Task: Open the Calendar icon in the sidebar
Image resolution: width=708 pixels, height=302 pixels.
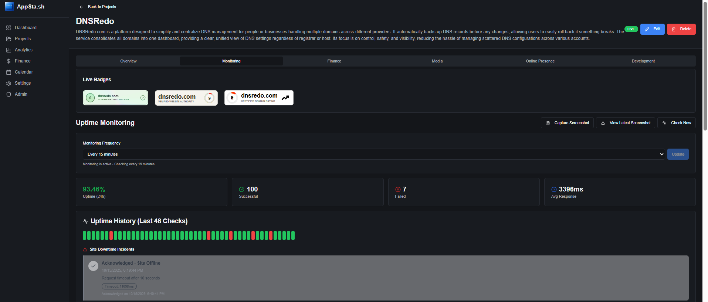Action: point(9,72)
